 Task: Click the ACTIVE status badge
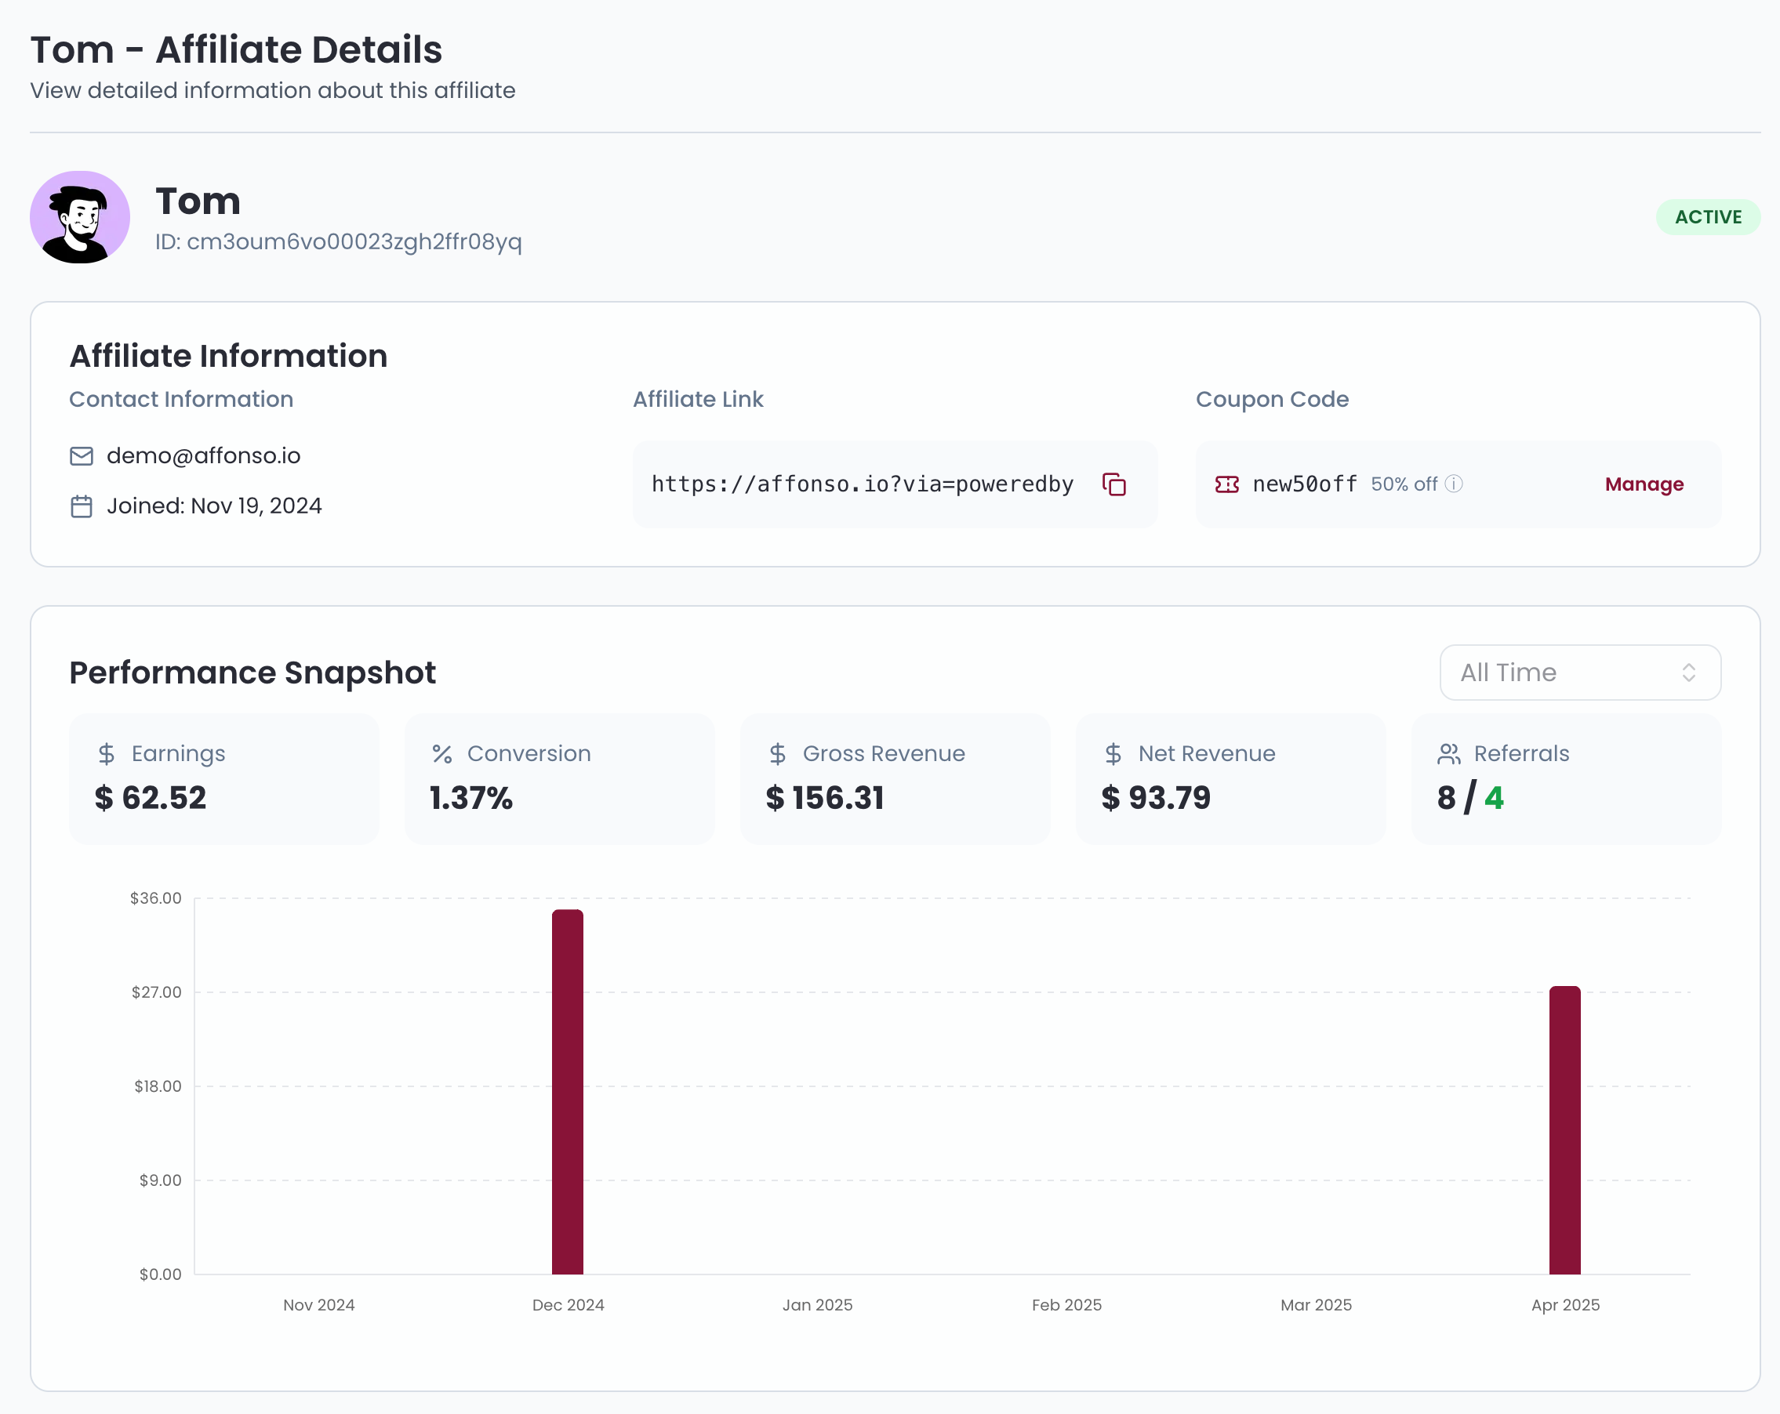tap(1708, 217)
